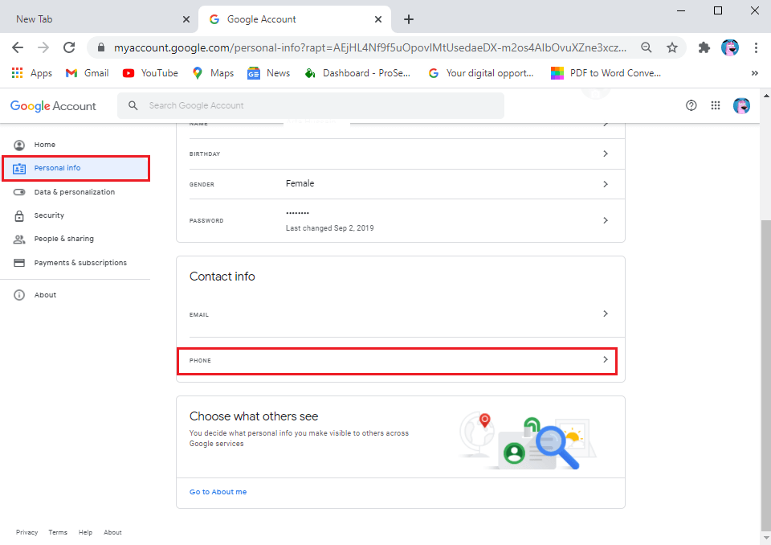Open the Password row arrow
The image size is (771, 545).
[606, 220]
